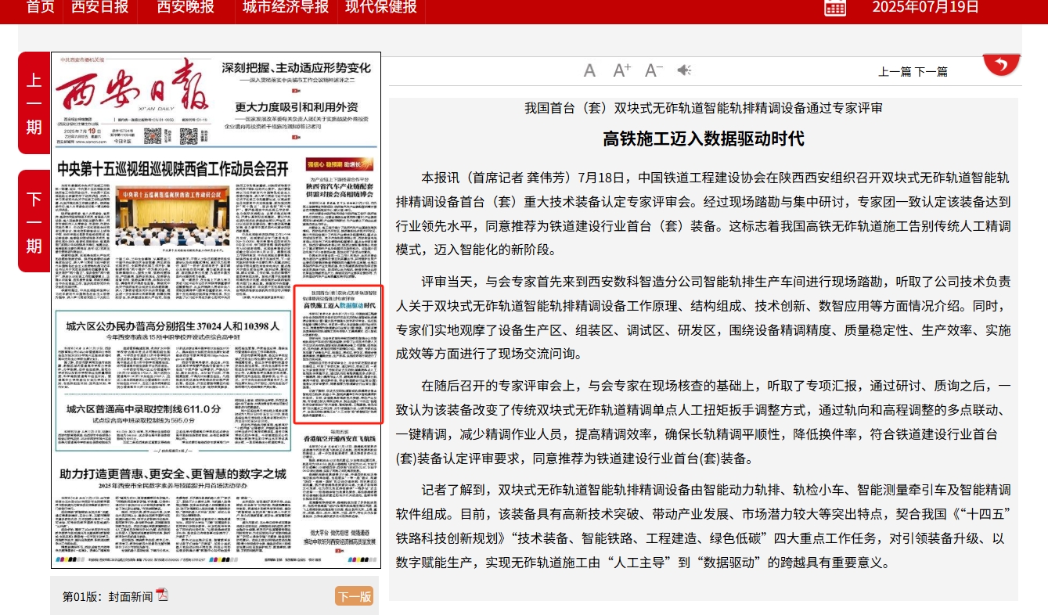Open 城市经济导报 navigation item
Image resolution: width=1048 pixels, height=615 pixels.
(x=286, y=7)
